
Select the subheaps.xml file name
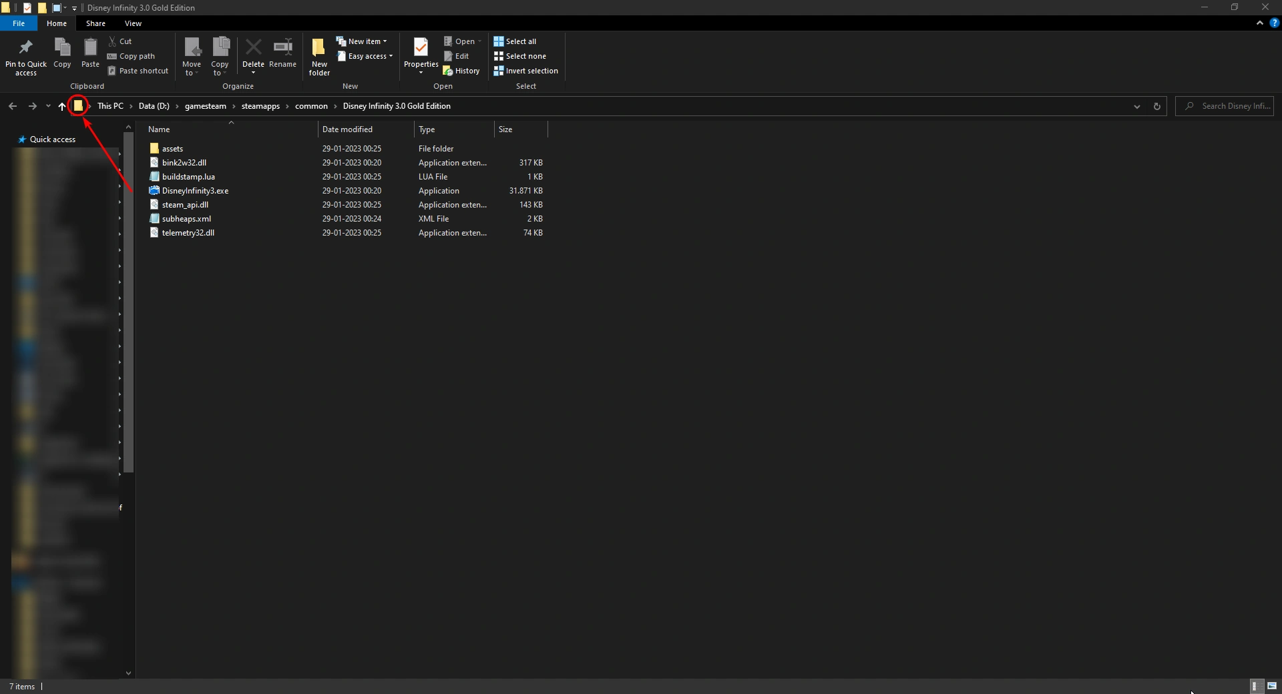186,219
